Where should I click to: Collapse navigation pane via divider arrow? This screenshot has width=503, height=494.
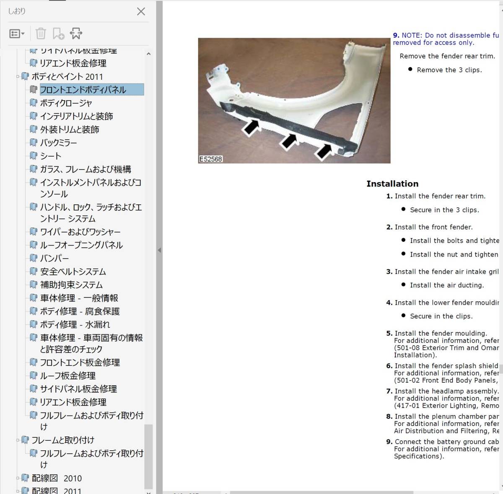[x=159, y=250]
